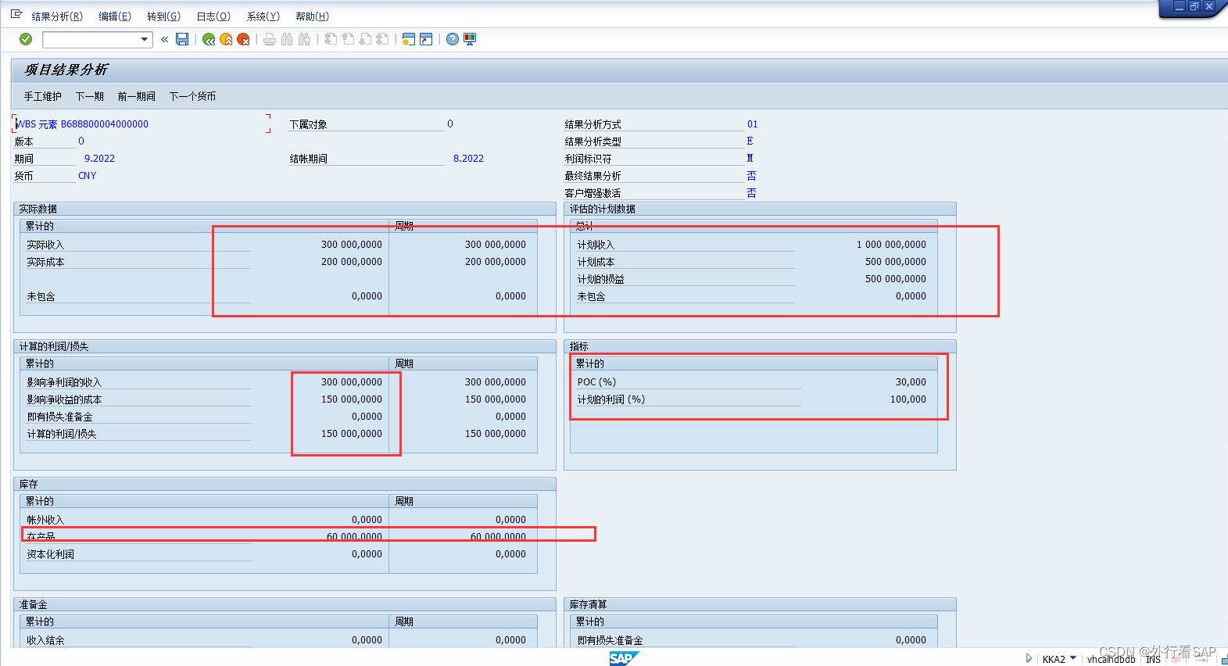
Task: Click the 帐外收入 row label
Action: [x=45, y=520]
